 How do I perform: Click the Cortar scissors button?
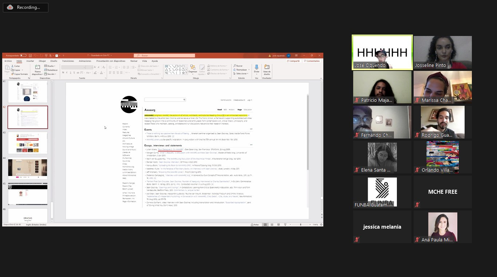[16, 66]
